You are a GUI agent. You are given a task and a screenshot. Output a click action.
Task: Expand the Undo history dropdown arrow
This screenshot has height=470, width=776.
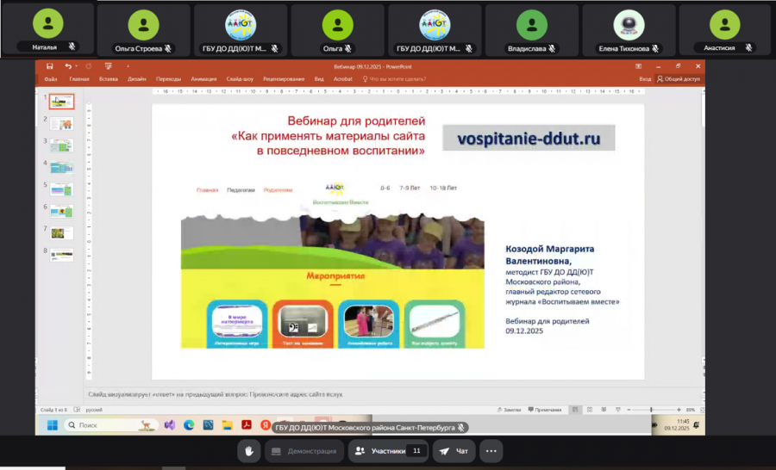(x=76, y=66)
